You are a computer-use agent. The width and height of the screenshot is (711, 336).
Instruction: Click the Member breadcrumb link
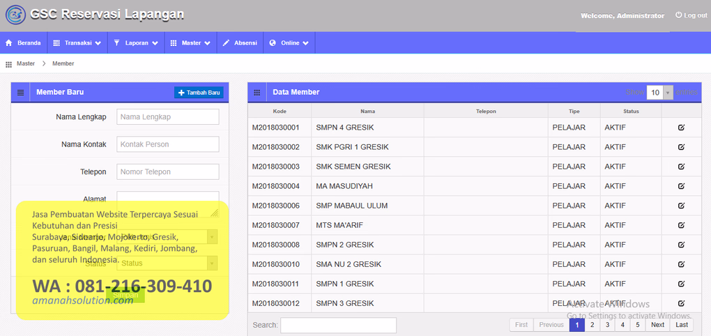[63, 64]
